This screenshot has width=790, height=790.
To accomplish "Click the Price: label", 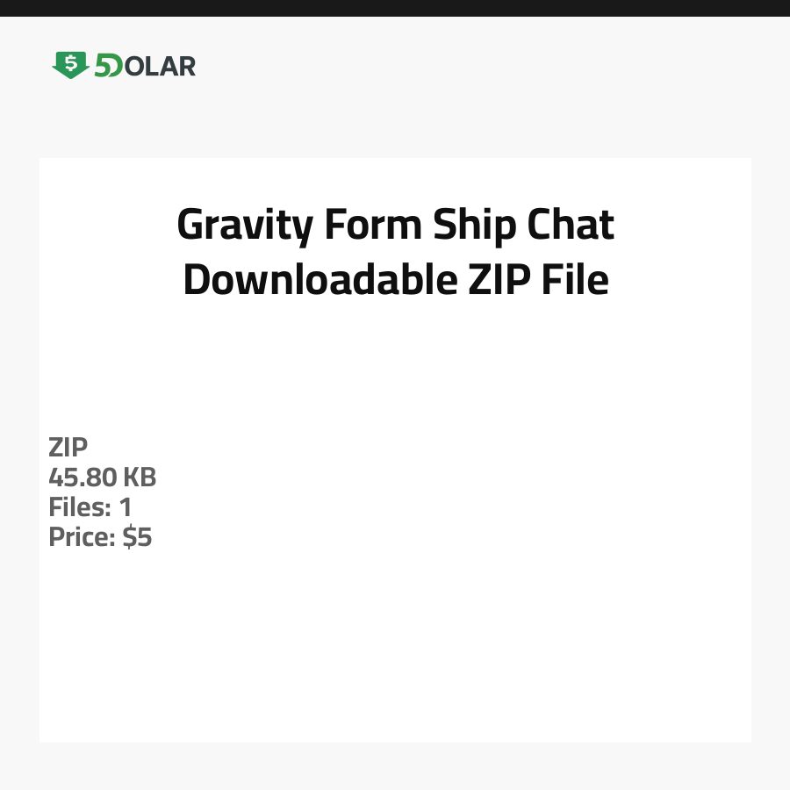I will pos(83,537).
